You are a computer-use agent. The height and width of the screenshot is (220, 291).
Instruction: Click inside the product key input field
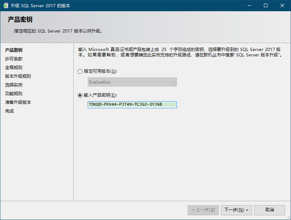pos(132,105)
